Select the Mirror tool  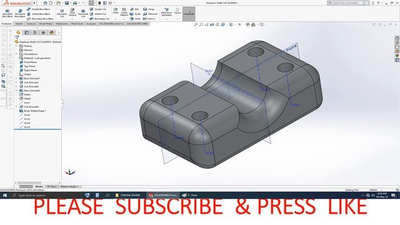[149, 19]
